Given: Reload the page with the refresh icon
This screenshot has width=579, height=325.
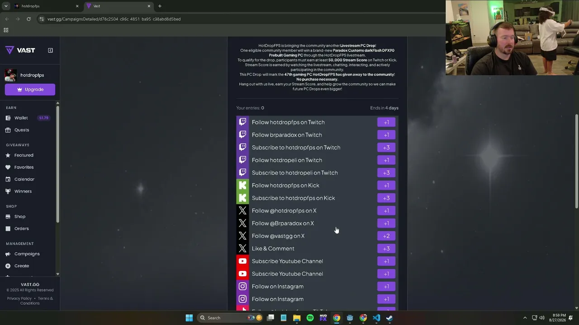Looking at the screenshot, I should click(x=28, y=19).
